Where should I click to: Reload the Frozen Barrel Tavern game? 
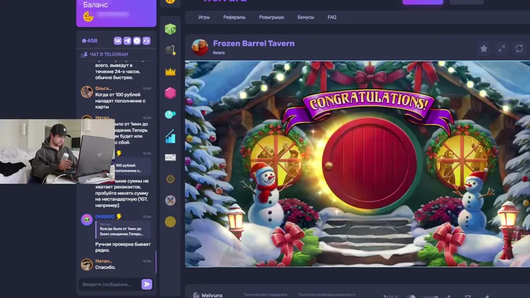[519, 48]
